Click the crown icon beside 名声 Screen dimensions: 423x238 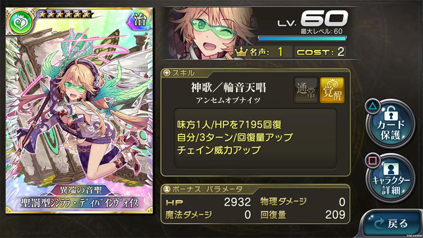pyautogui.click(x=241, y=51)
